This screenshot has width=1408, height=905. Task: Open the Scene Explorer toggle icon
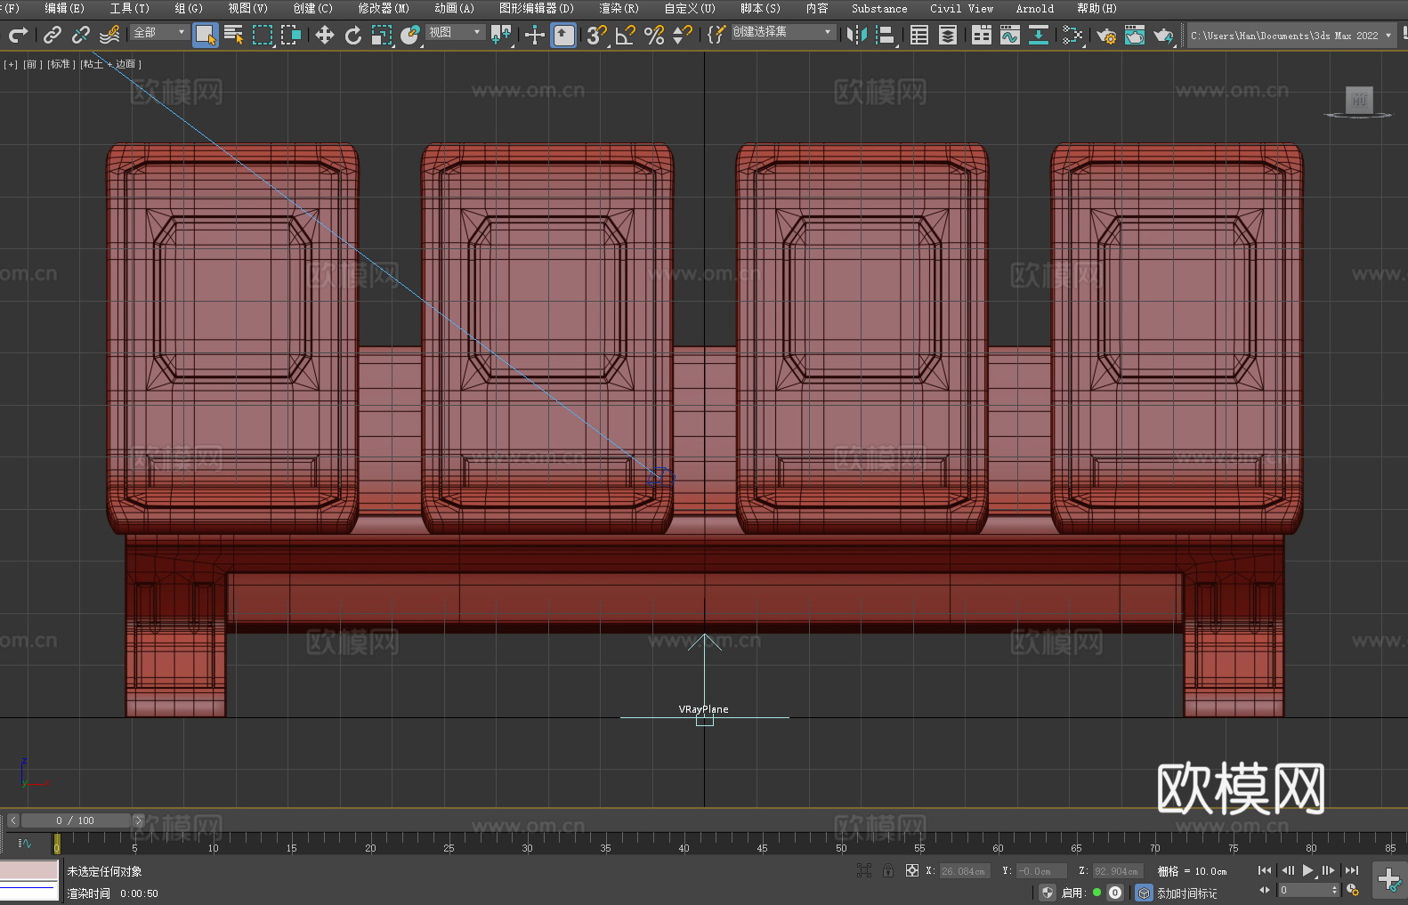(x=919, y=35)
